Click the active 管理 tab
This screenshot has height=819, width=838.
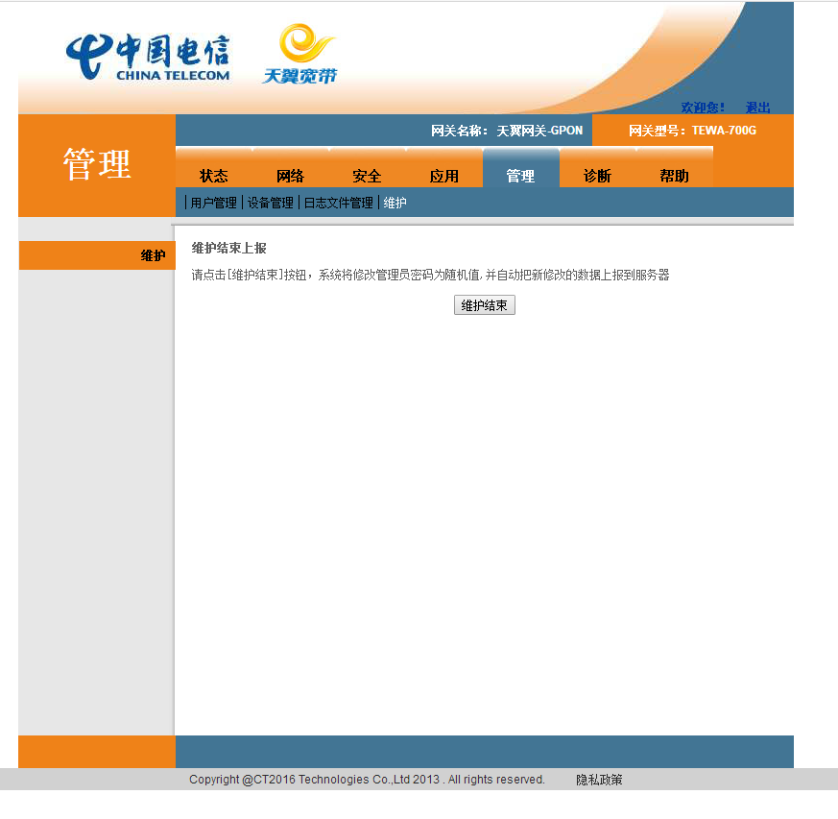[520, 176]
